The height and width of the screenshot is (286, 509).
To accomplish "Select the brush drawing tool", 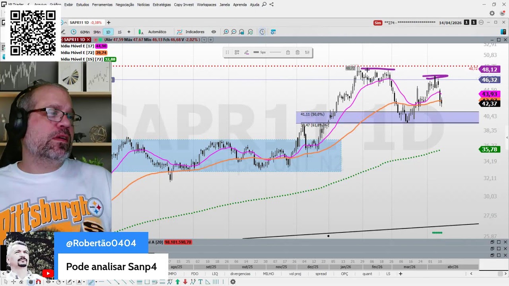I will 91,282.
